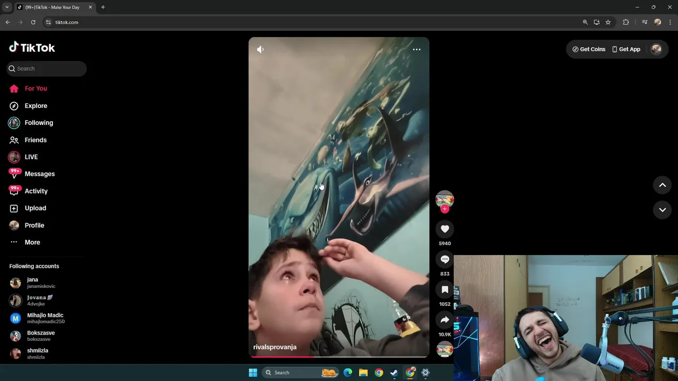Share the video with arrow icon

[445, 320]
